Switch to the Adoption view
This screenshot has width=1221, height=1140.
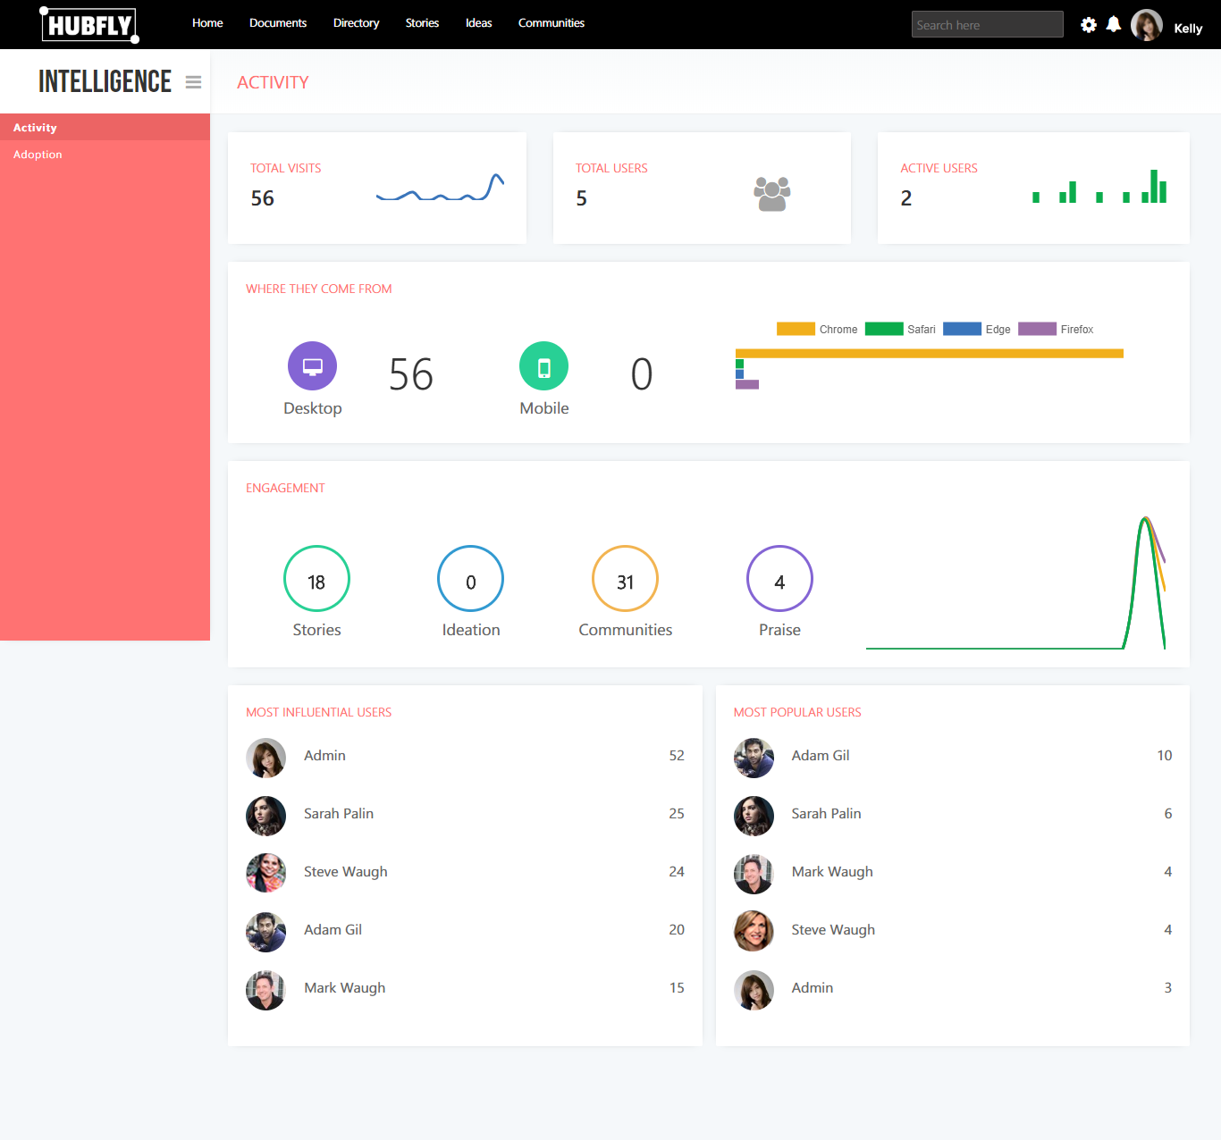click(38, 154)
